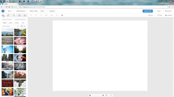This screenshot has width=174, height=97.
Task: Click the bookmark star icon
Action: pyautogui.click(x=169, y=7)
